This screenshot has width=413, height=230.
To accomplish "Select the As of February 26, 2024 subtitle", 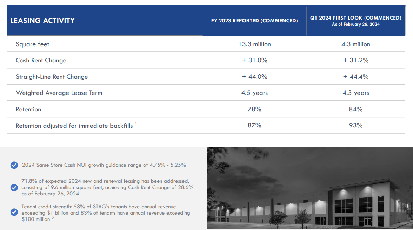I will click(x=355, y=24).
